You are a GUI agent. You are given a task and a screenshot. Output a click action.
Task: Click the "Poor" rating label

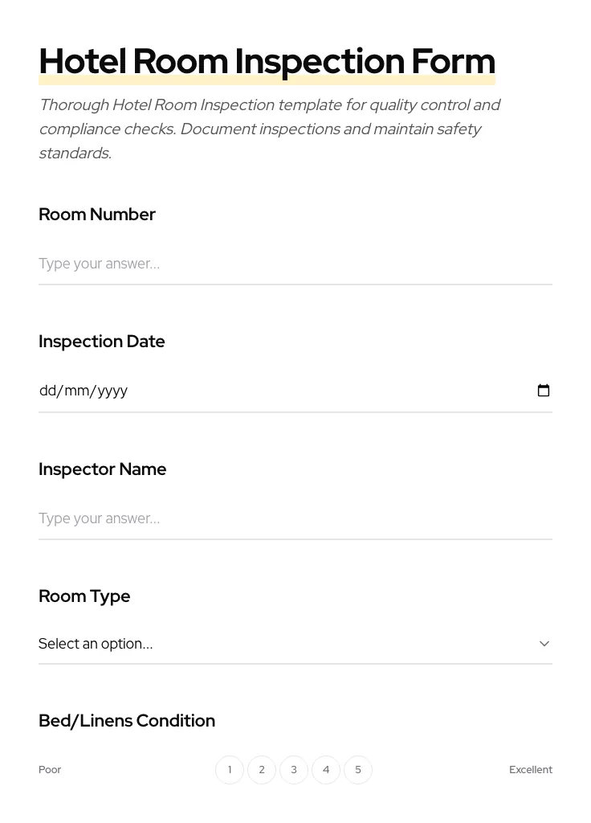pos(50,769)
